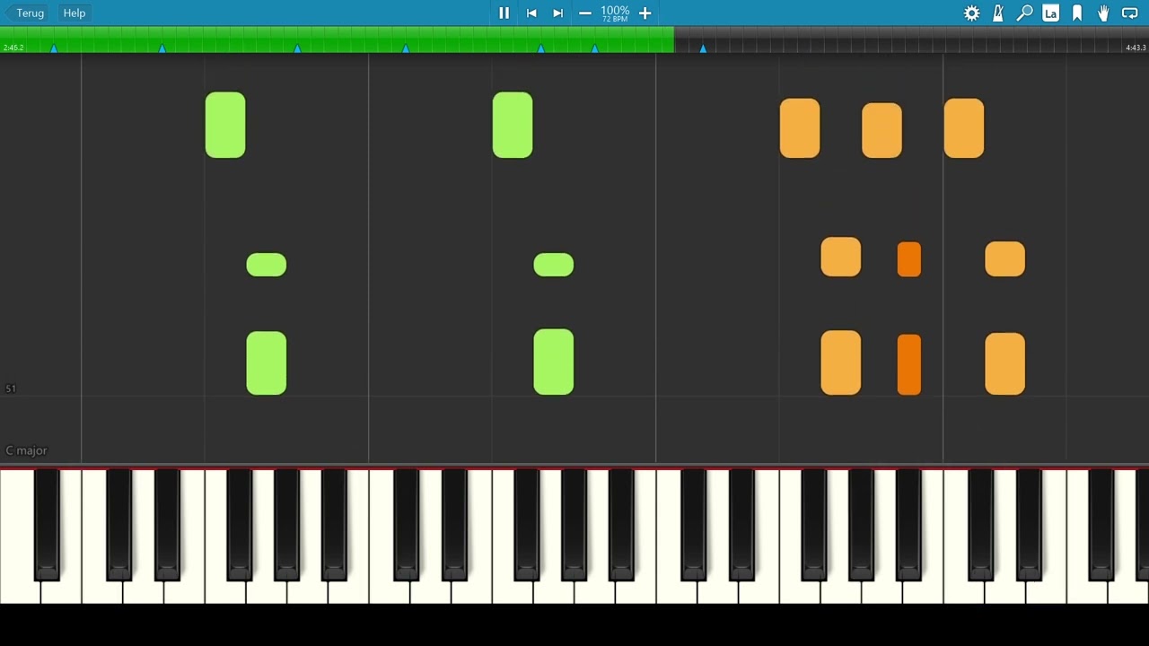Click the measure number 51 label
1149x646 pixels.
[11, 388]
